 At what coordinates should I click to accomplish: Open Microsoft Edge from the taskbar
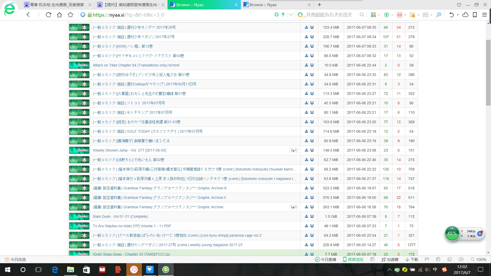[55, 270]
